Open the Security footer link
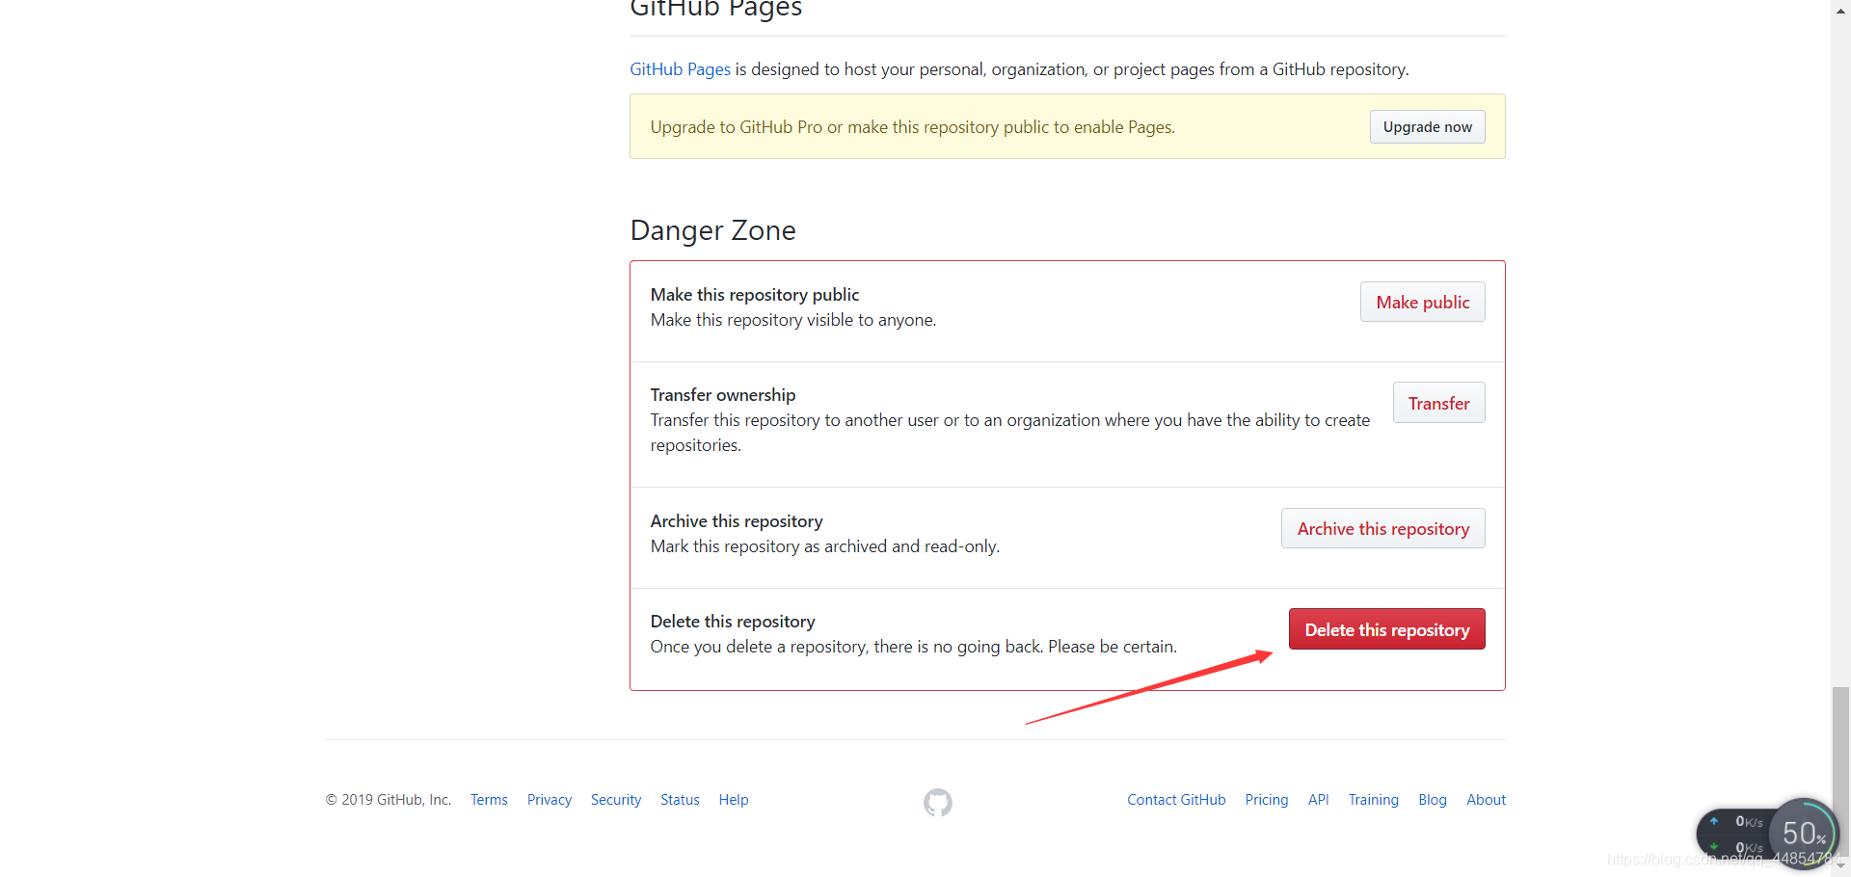 click(x=616, y=800)
